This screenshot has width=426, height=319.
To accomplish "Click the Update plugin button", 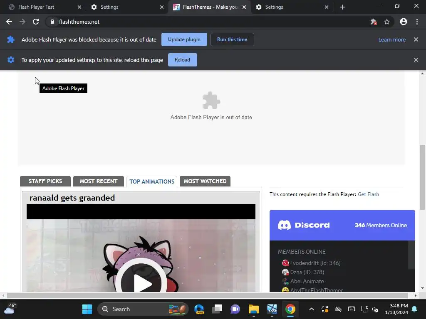I will [x=184, y=39].
